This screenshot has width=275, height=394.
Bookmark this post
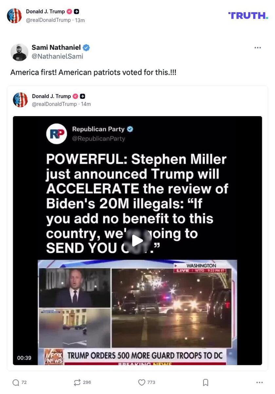coord(206,382)
